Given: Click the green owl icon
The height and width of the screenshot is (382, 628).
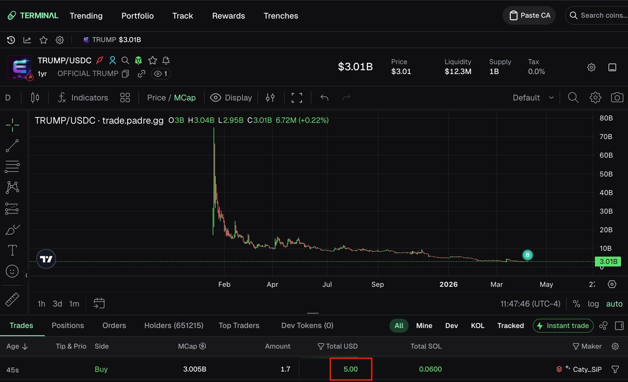Looking at the screenshot, I should click(x=139, y=60).
